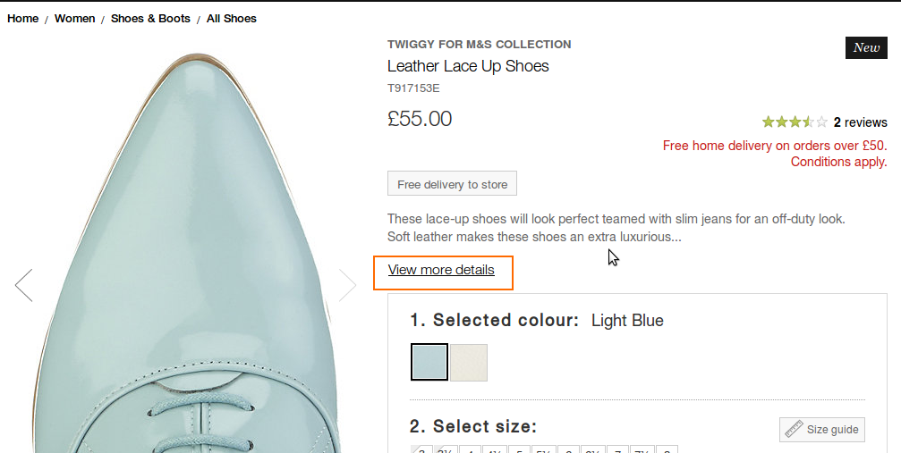Select the Light Blue colour swatch

click(429, 362)
